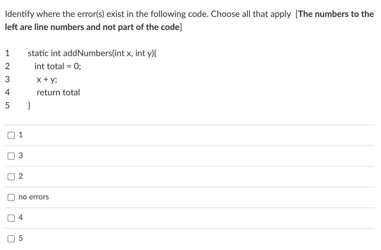
Task: Select the answer label '3'
Action: (20, 156)
